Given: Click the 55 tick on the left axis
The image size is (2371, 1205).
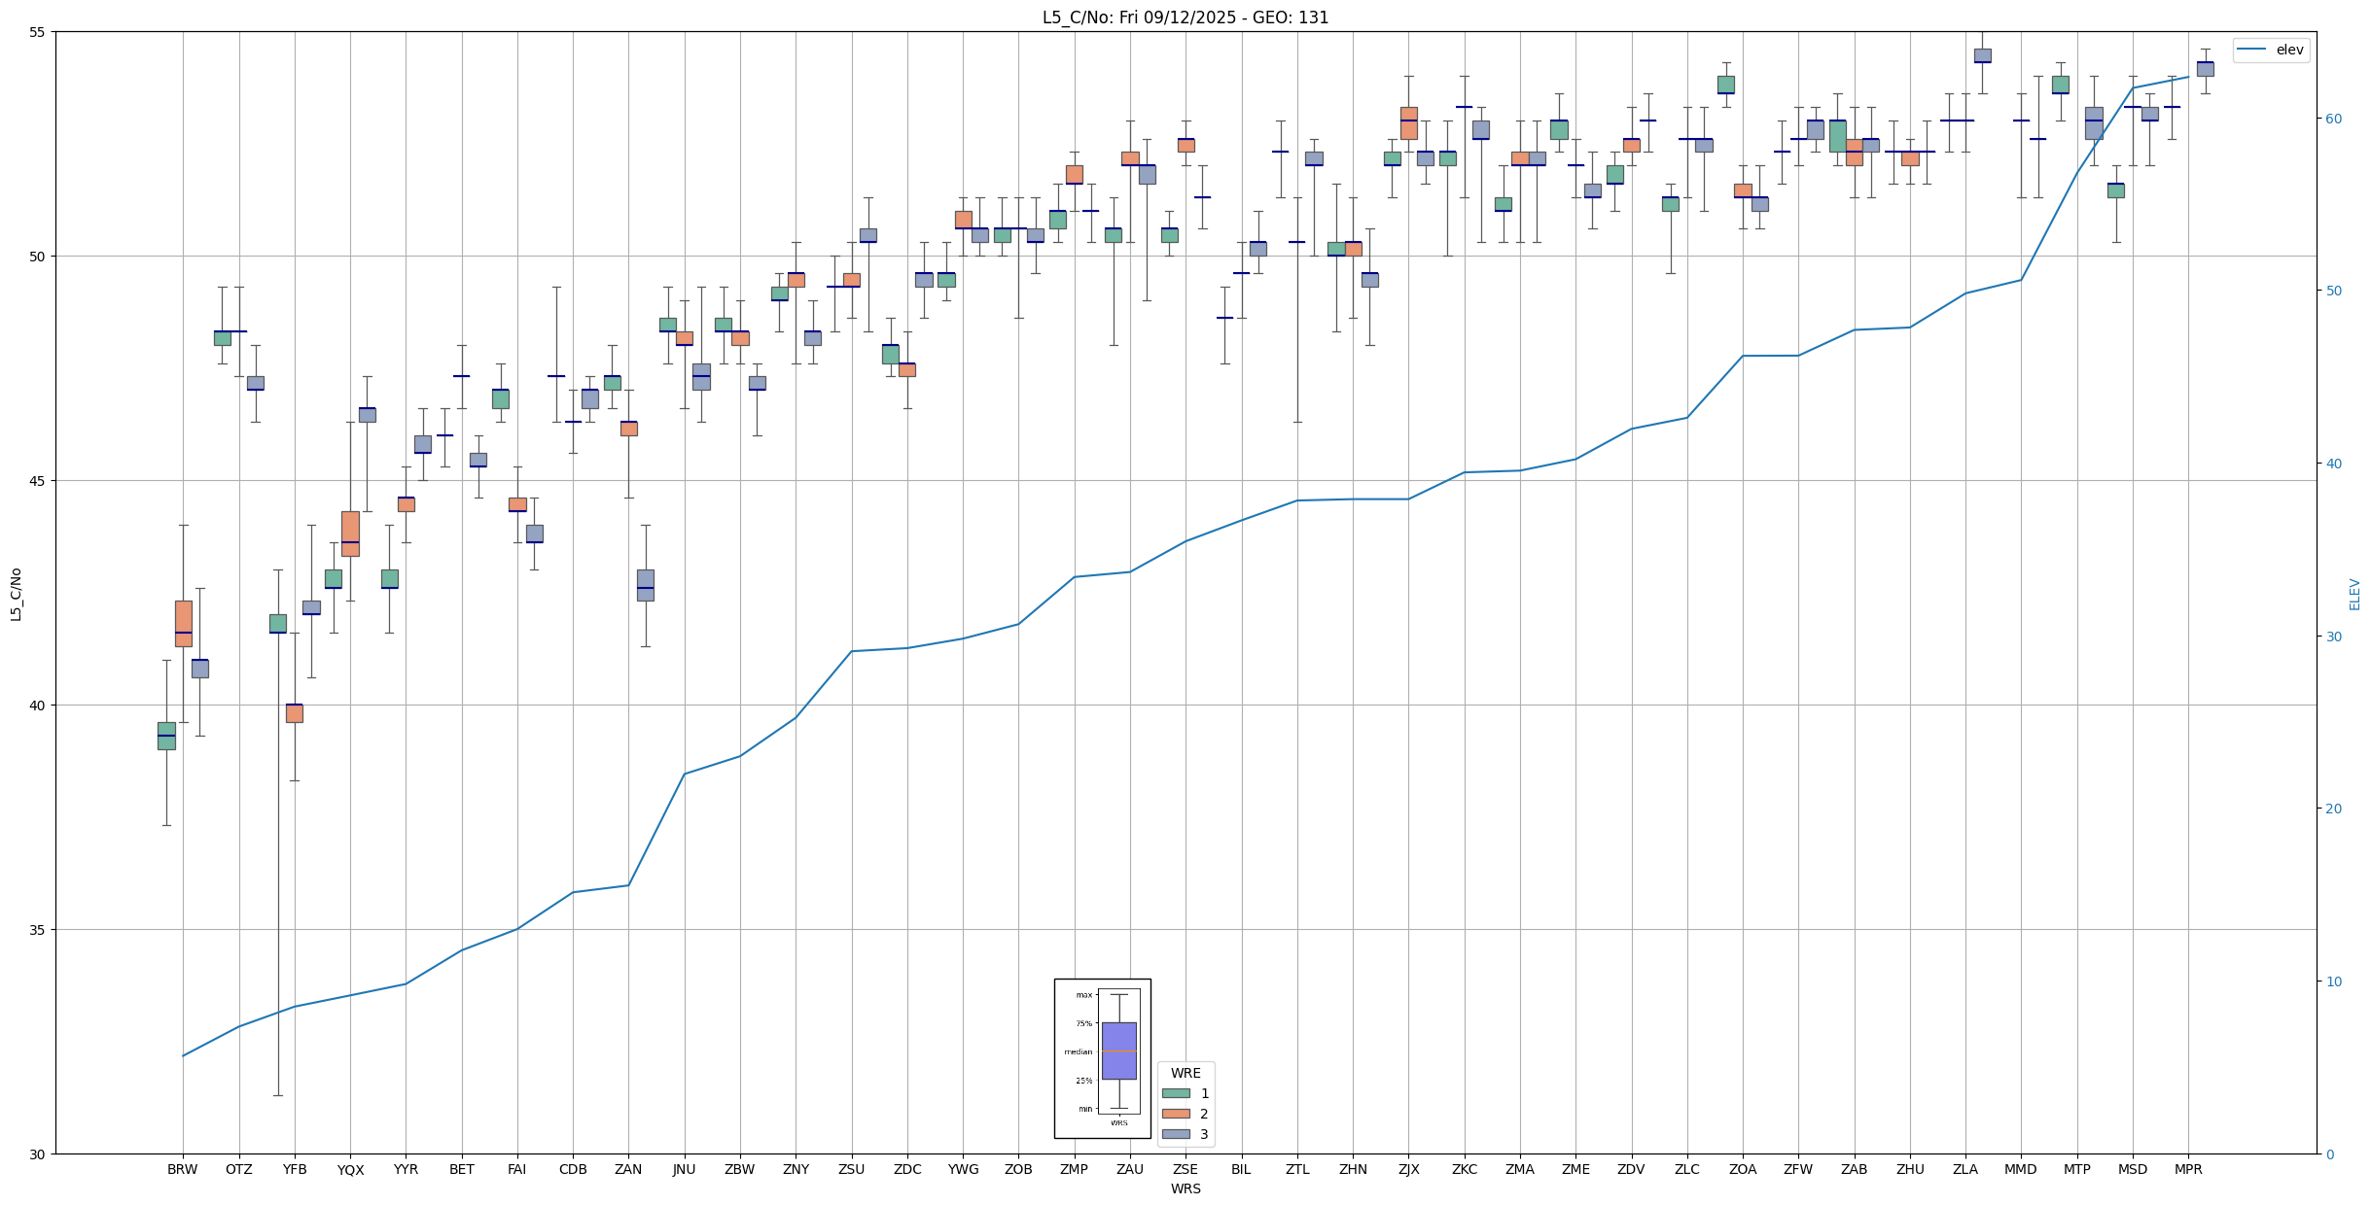Looking at the screenshot, I should pyautogui.click(x=38, y=32).
